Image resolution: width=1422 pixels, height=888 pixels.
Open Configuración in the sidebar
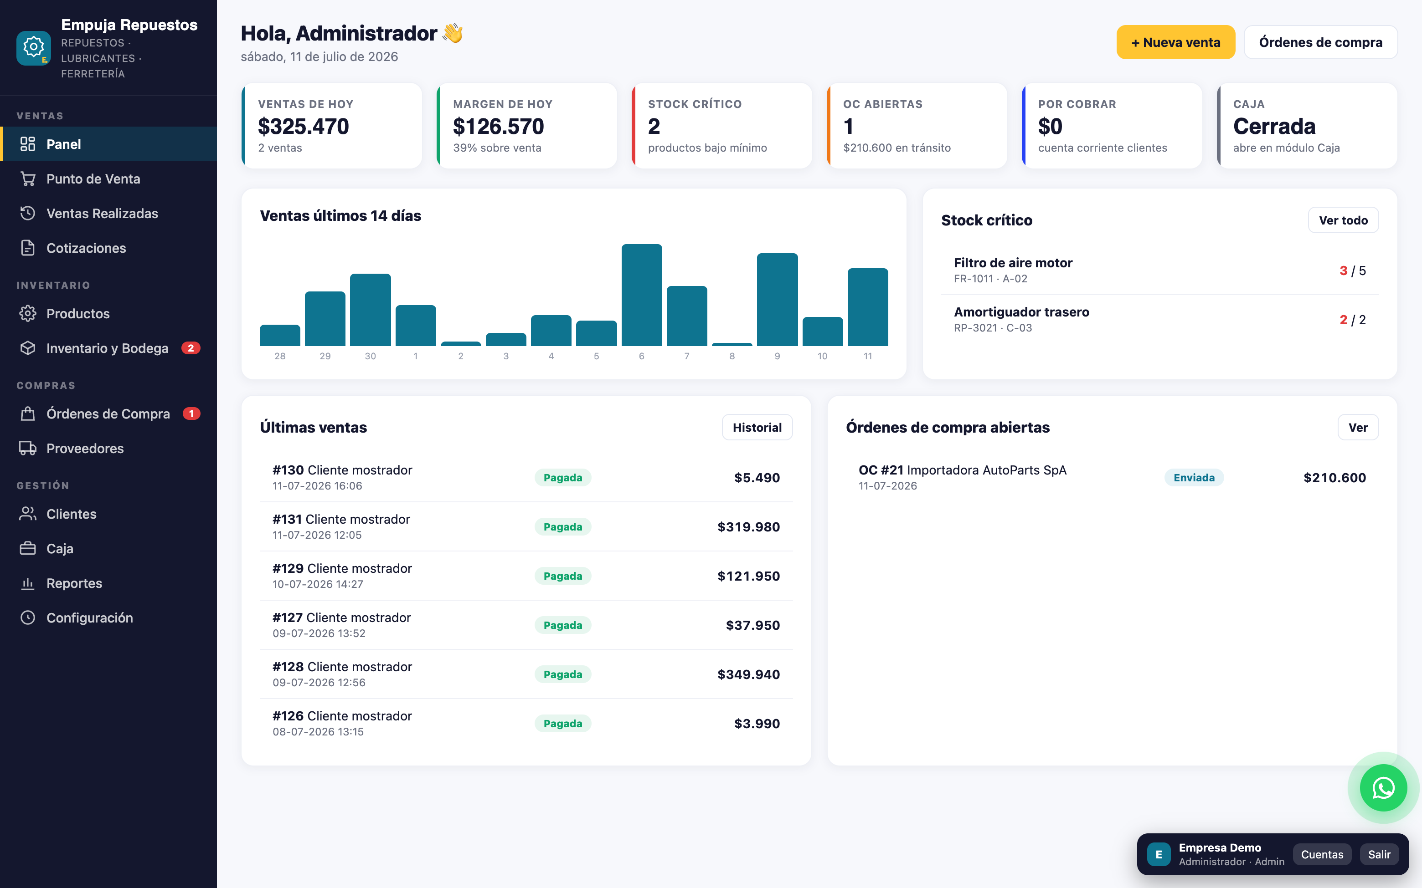pos(109,618)
